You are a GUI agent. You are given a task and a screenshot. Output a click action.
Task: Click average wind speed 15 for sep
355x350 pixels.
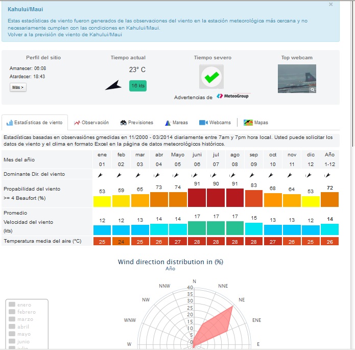[x=254, y=218]
